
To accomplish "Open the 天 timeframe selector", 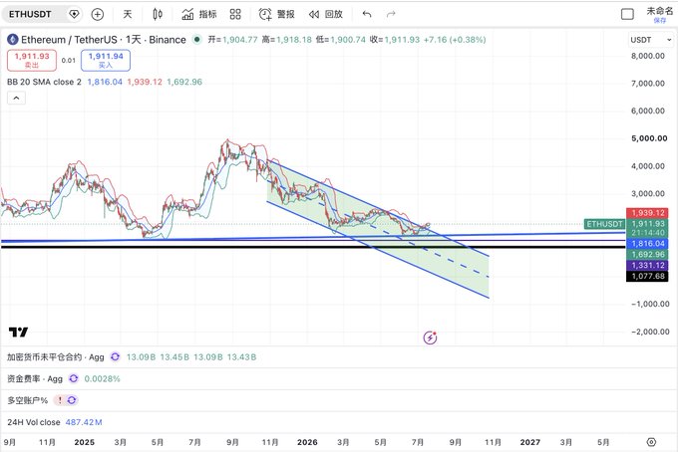I will pyautogui.click(x=128, y=14).
